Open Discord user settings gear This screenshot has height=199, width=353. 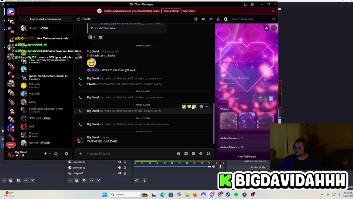point(66,154)
